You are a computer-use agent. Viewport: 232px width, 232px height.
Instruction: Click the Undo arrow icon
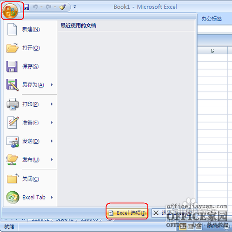point(35,7)
